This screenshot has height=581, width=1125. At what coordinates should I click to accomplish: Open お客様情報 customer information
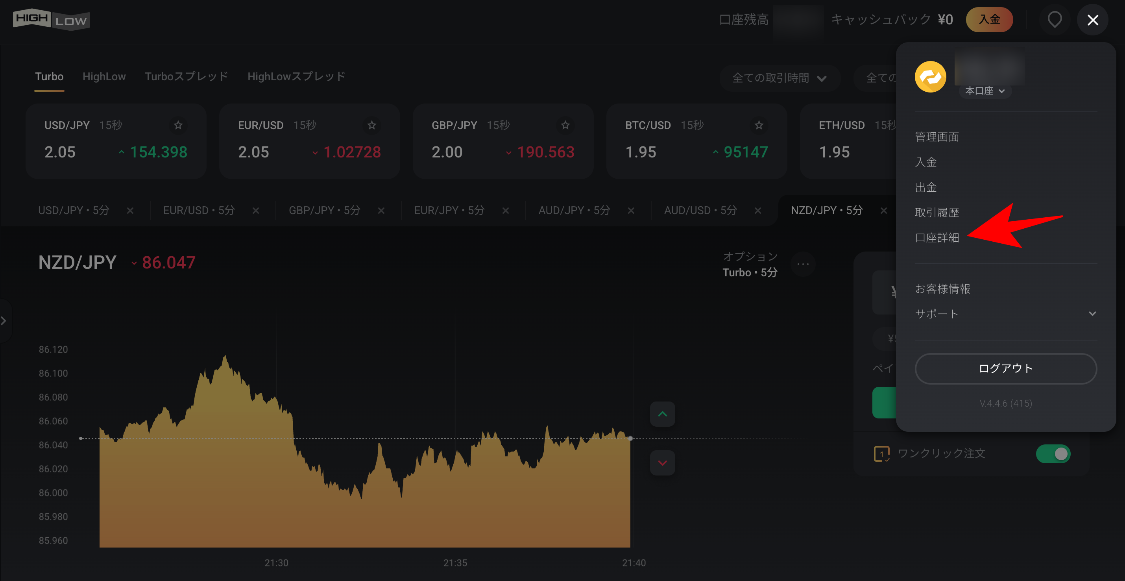click(942, 289)
